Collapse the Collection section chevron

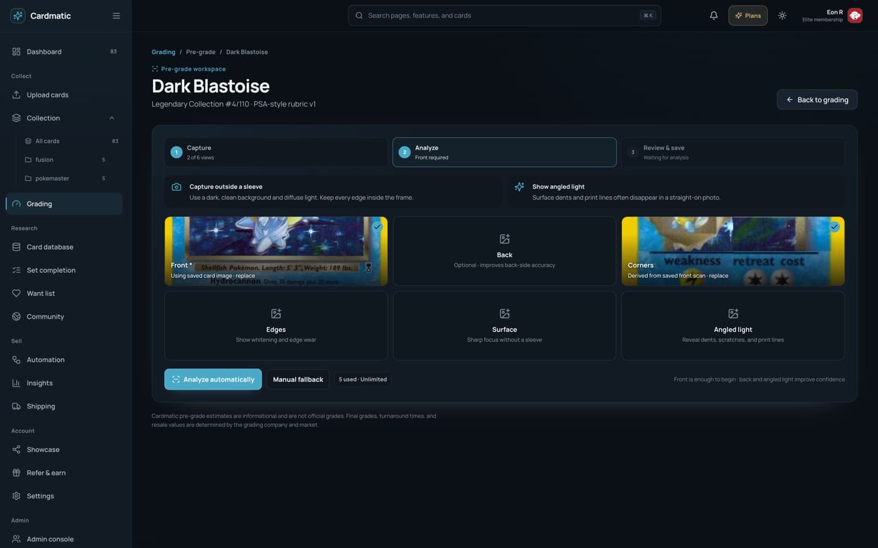coord(112,118)
